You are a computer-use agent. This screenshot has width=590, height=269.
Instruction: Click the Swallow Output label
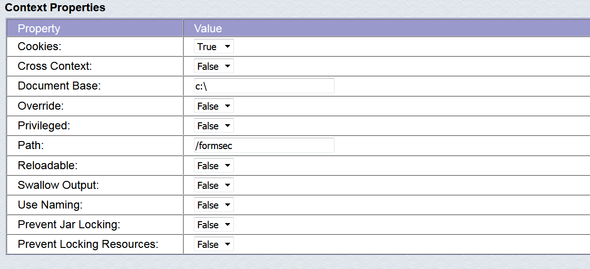coord(58,186)
